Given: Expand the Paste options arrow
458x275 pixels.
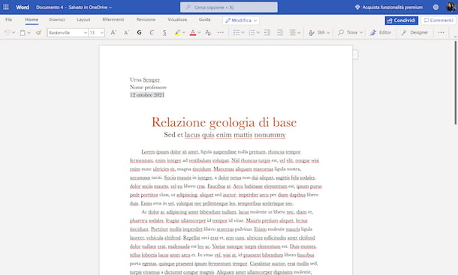Looking at the screenshot, I should [x=29, y=33].
